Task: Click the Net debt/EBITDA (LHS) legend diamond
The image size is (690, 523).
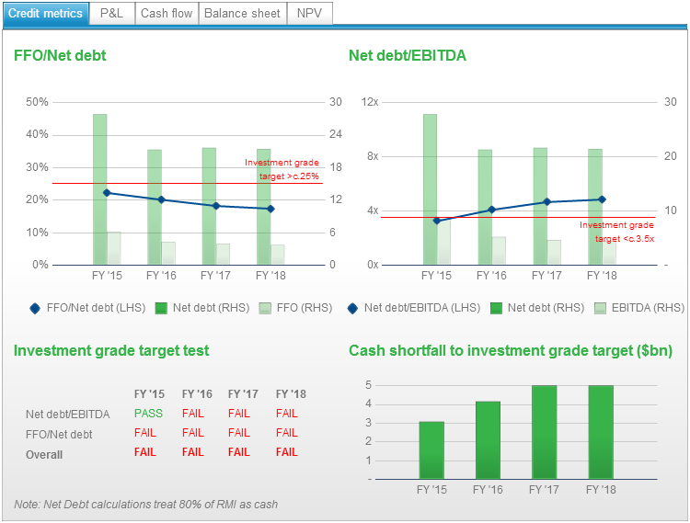Action: [352, 309]
